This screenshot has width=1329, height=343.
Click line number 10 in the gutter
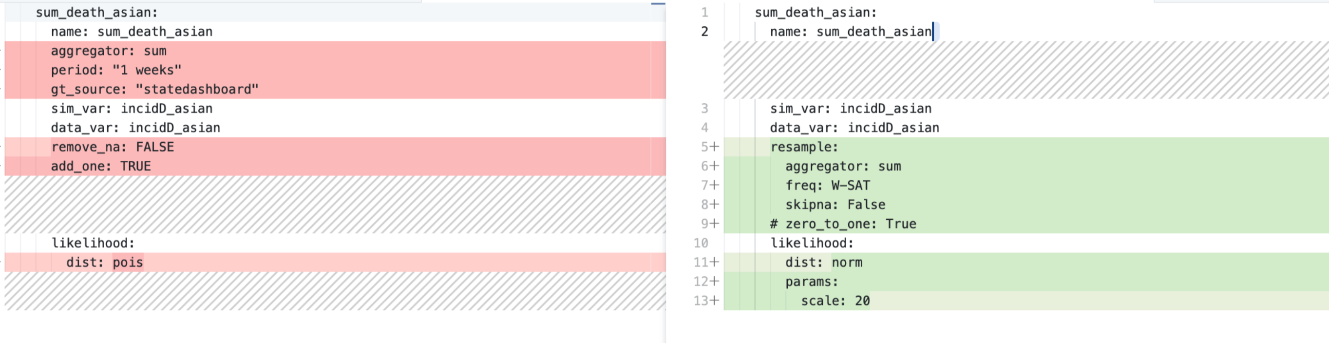(701, 243)
